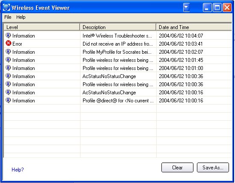Image resolution: width=235 pixels, height=183 pixels.
Task: Open the File menu
Action: [x=8, y=17]
